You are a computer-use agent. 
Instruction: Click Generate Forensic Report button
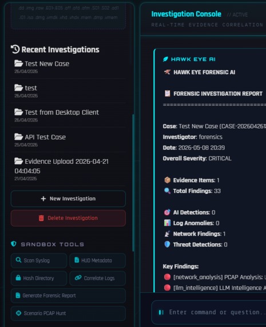coord(68,296)
